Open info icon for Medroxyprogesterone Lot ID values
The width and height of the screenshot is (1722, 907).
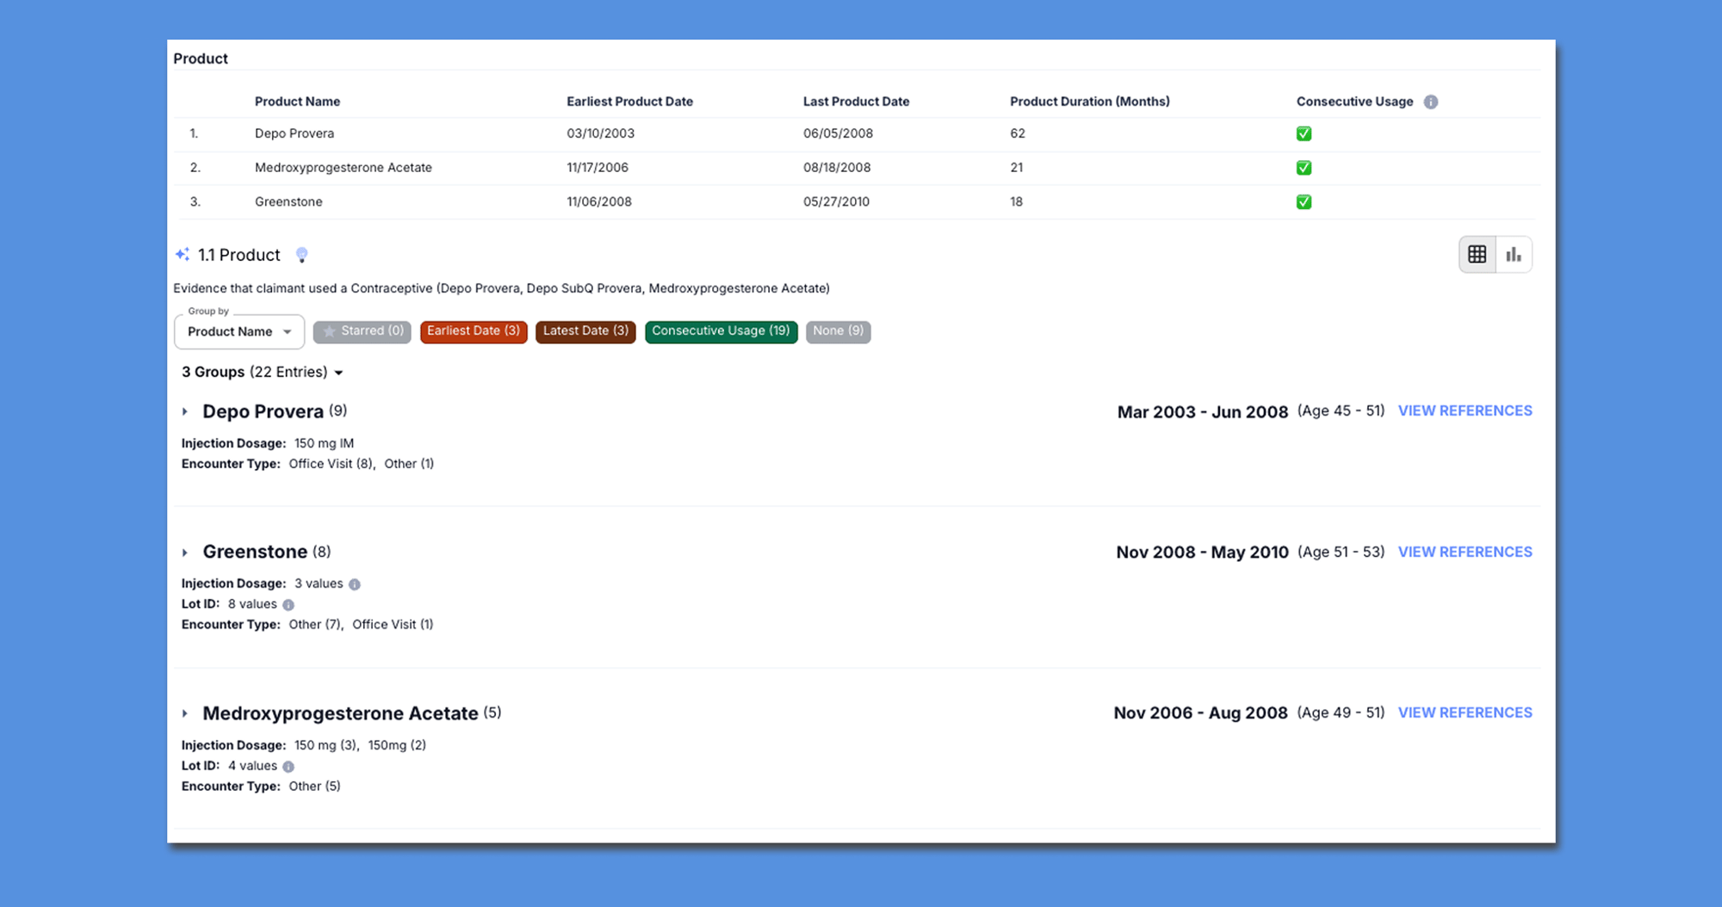click(x=288, y=767)
